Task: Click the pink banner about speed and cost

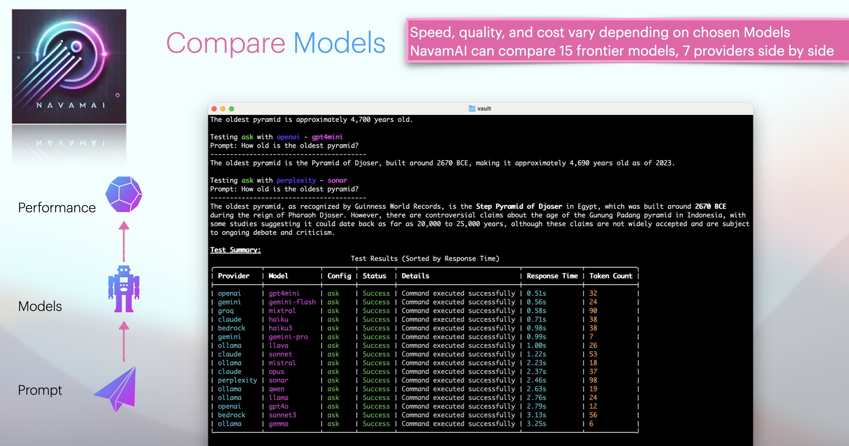Action: tap(627, 41)
